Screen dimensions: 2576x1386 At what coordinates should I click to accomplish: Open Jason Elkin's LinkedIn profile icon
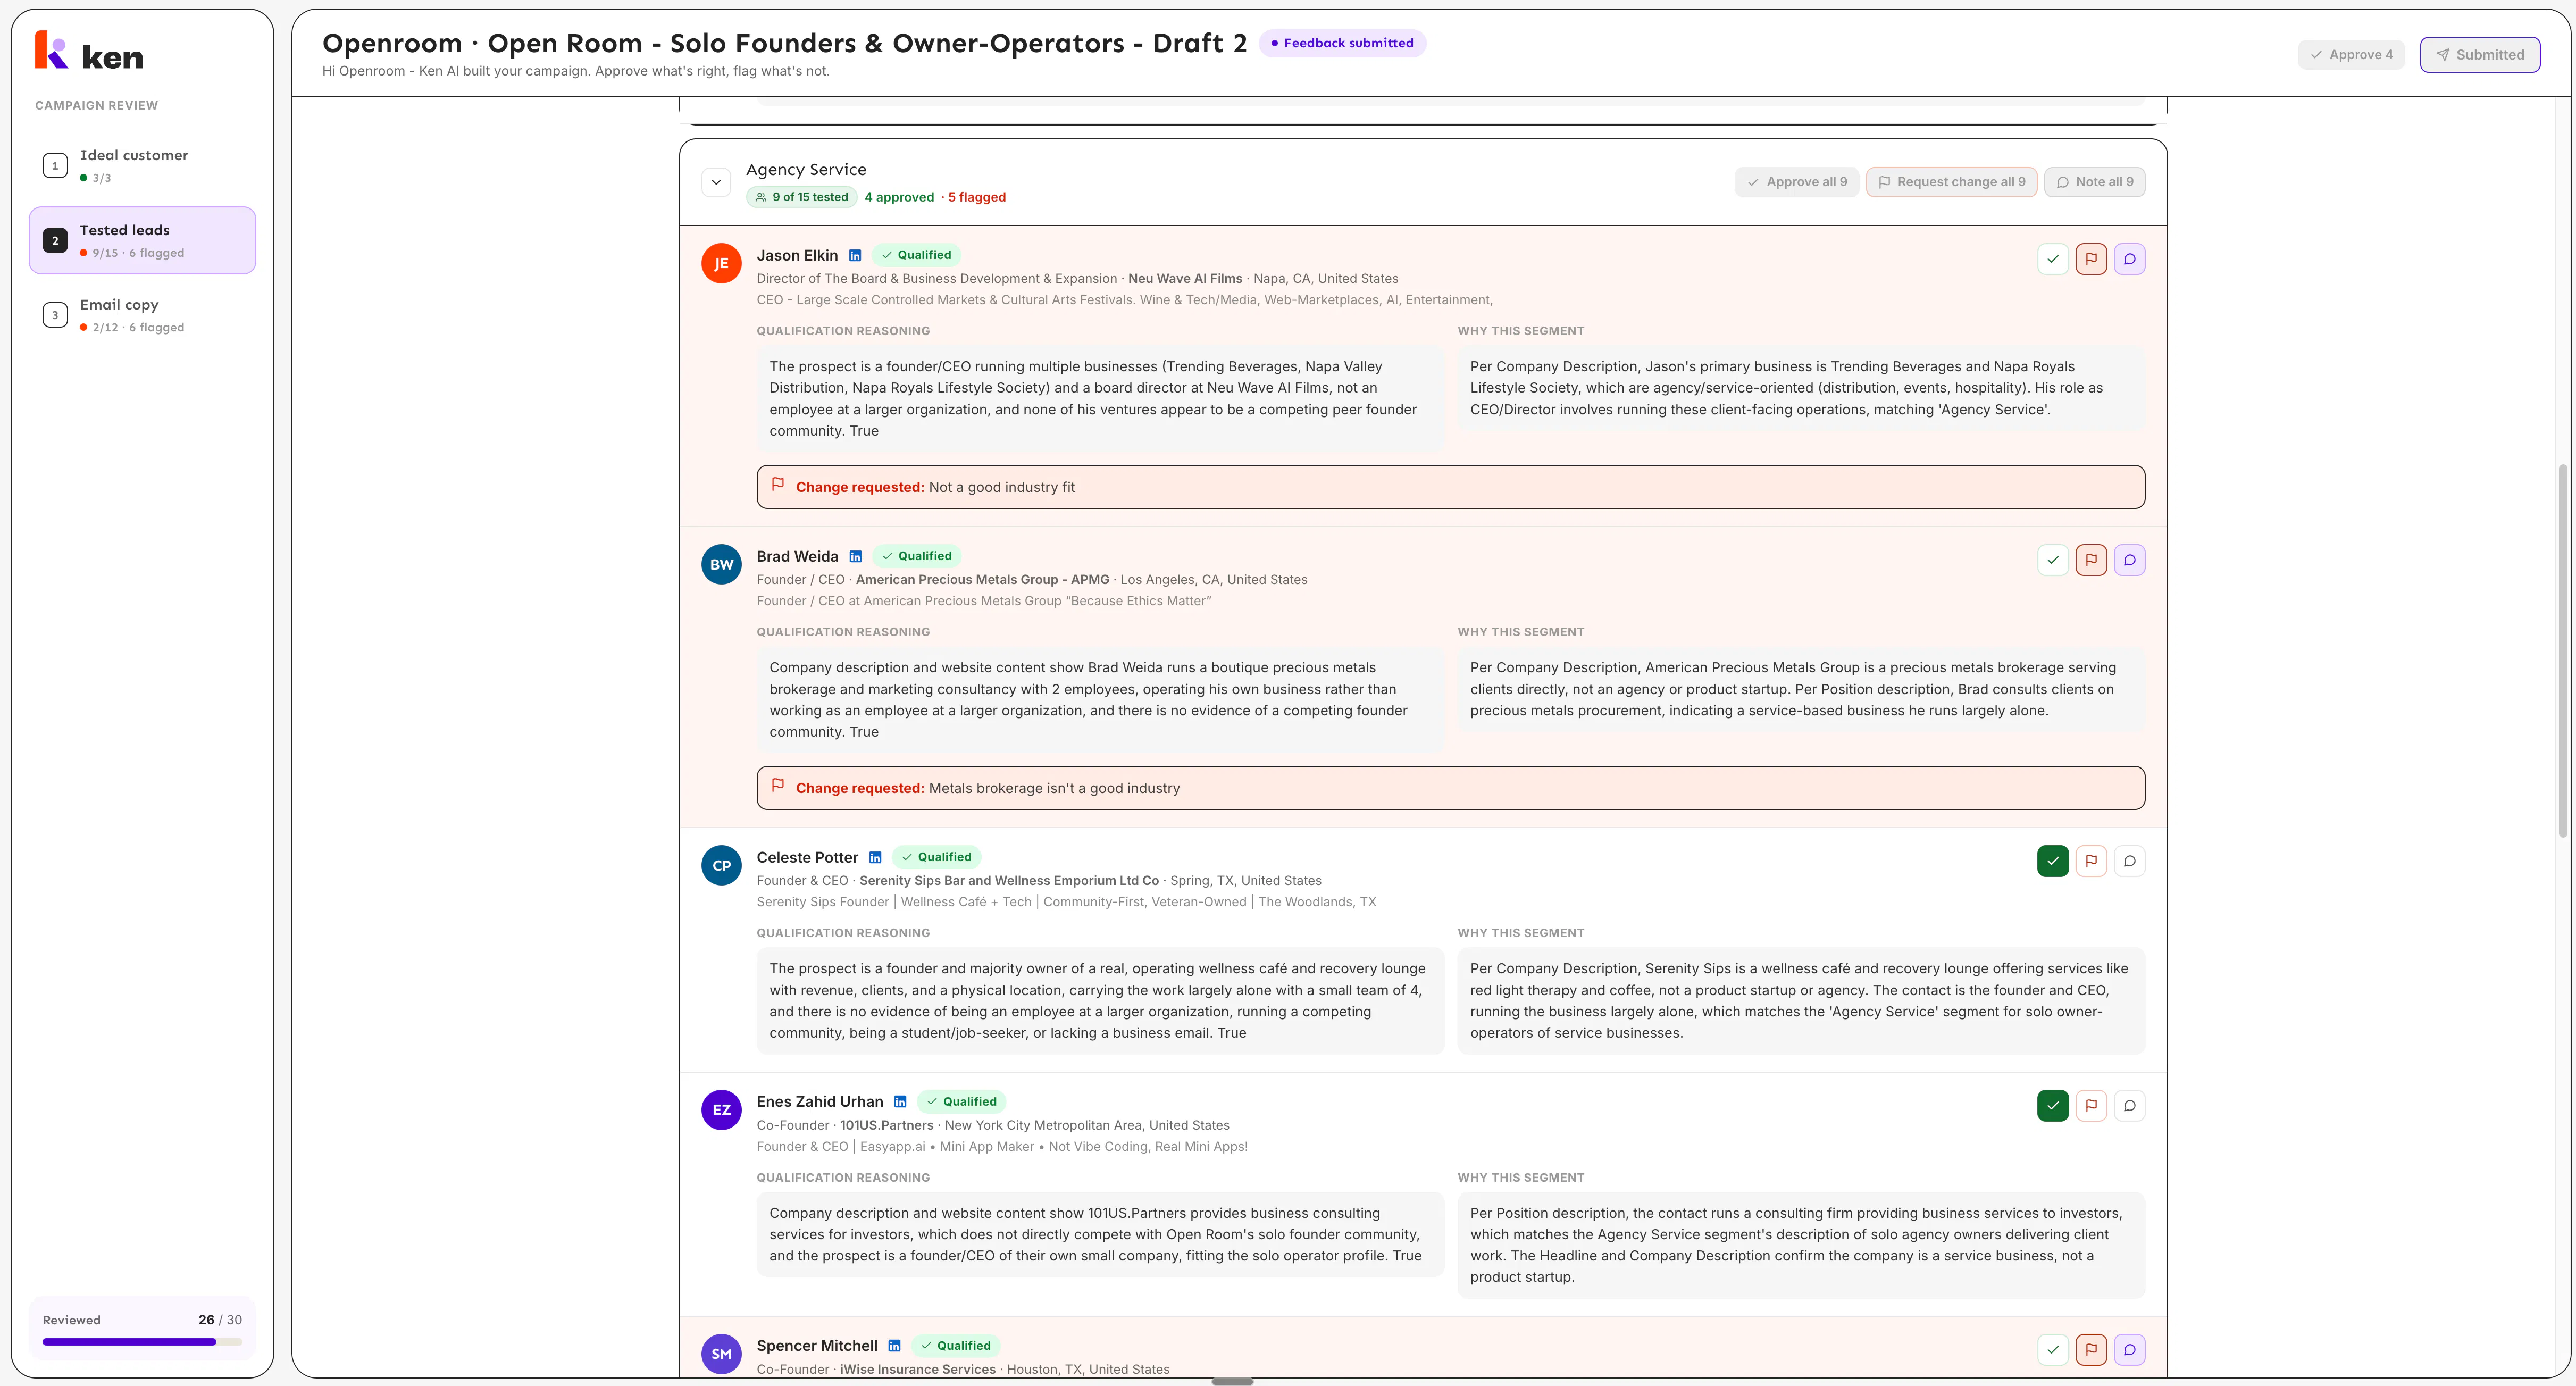tap(855, 256)
